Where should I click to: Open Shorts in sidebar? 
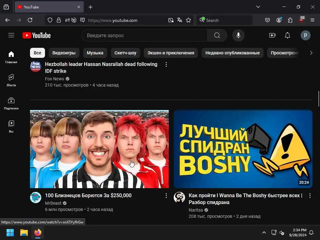11,80
